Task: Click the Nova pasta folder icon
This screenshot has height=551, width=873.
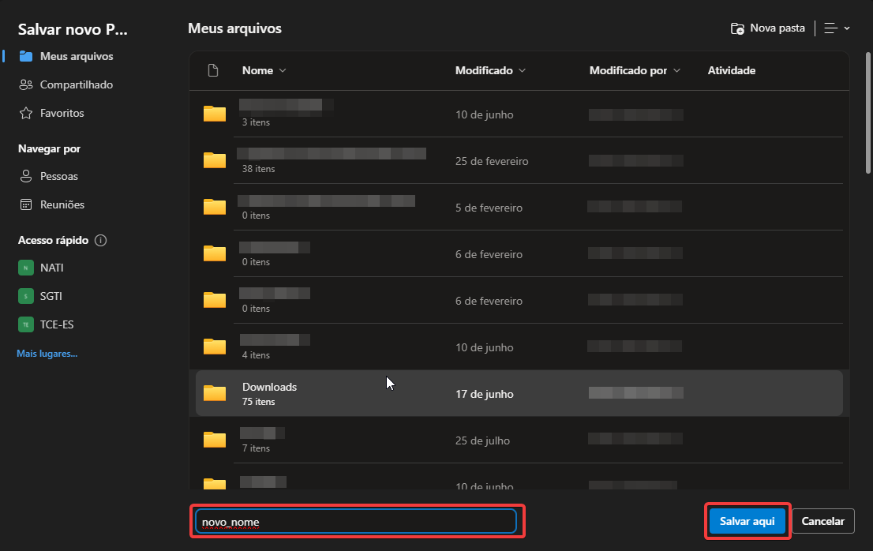Action: click(x=737, y=28)
